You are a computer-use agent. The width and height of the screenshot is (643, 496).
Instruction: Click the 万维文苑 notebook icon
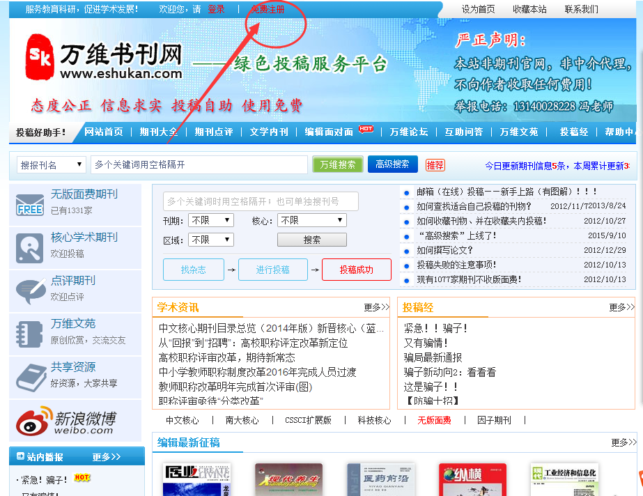pyautogui.click(x=30, y=334)
